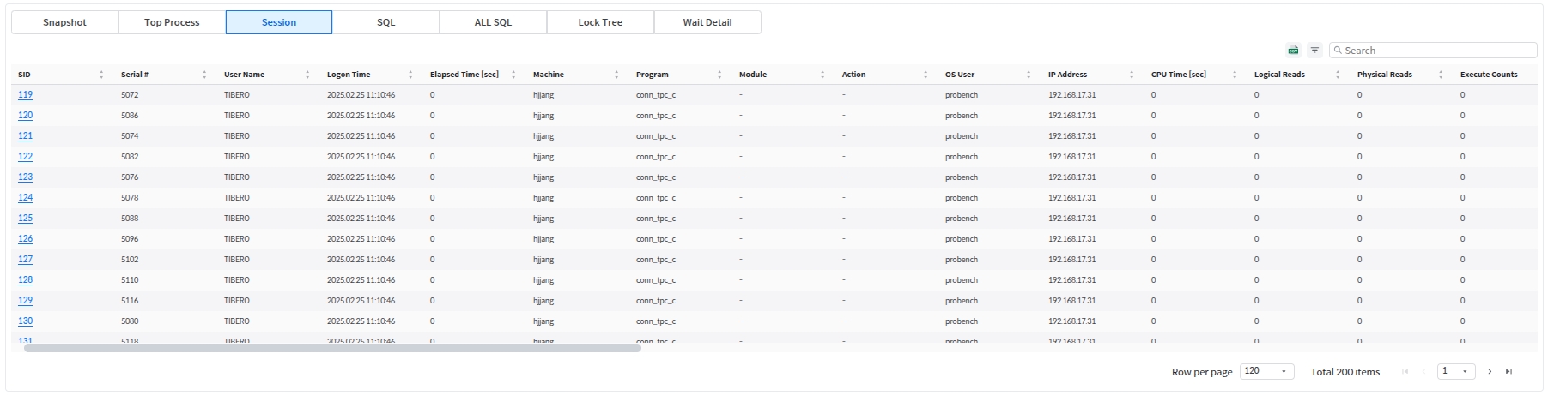The width and height of the screenshot is (1554, 396).
Task: Sort by the Machine column arrows
Action: (x=616, y=75)
